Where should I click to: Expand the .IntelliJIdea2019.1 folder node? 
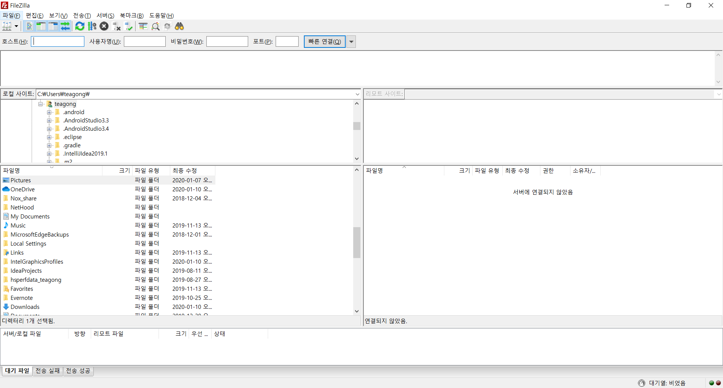coord(49,154)
